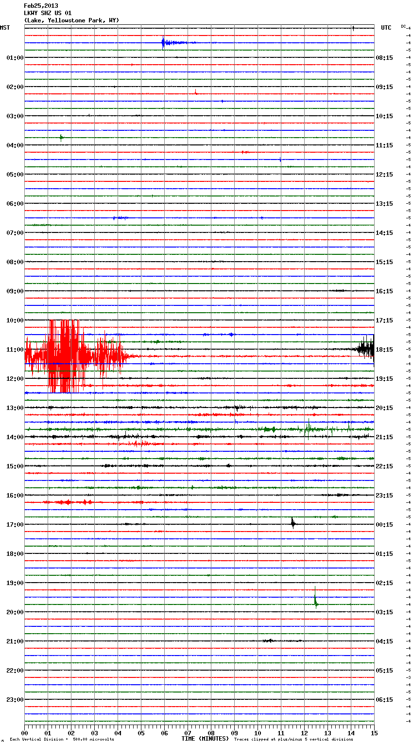Click the 20:15 UTC time label
413x746 pixels.
(384, 408)
